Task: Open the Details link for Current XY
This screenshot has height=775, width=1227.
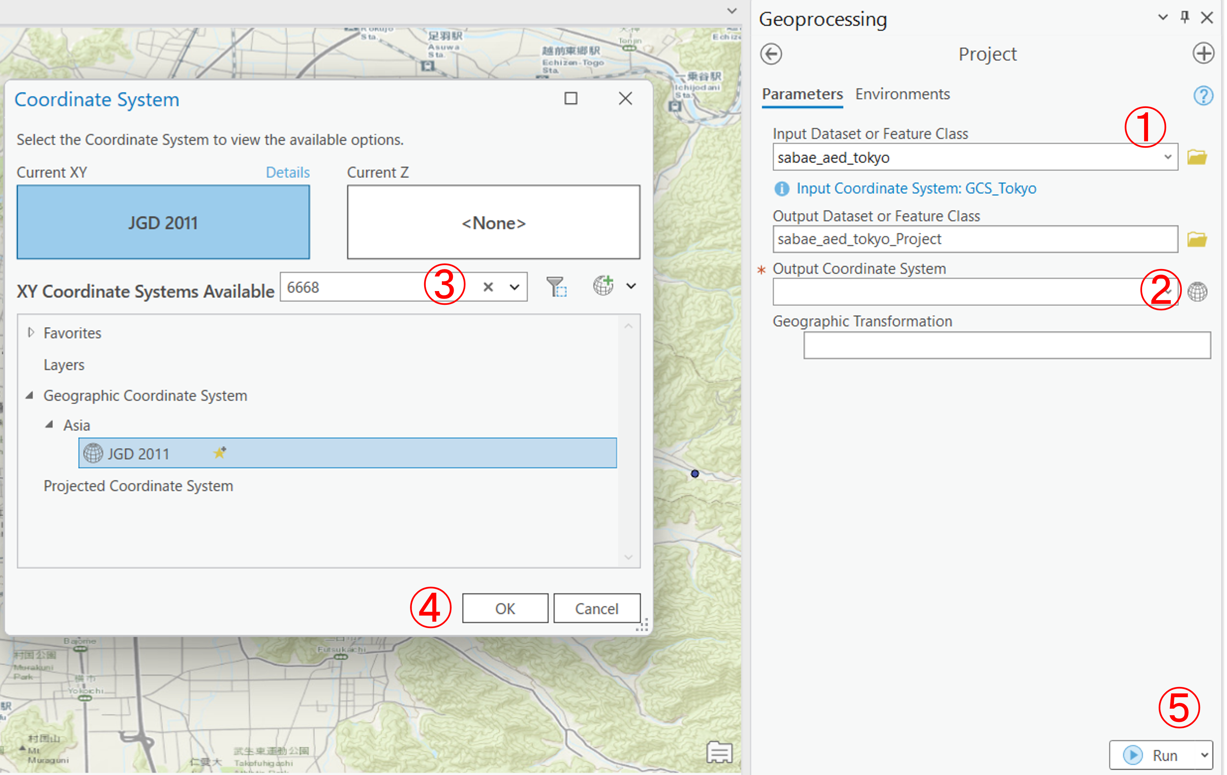Action: pos(288,172)
